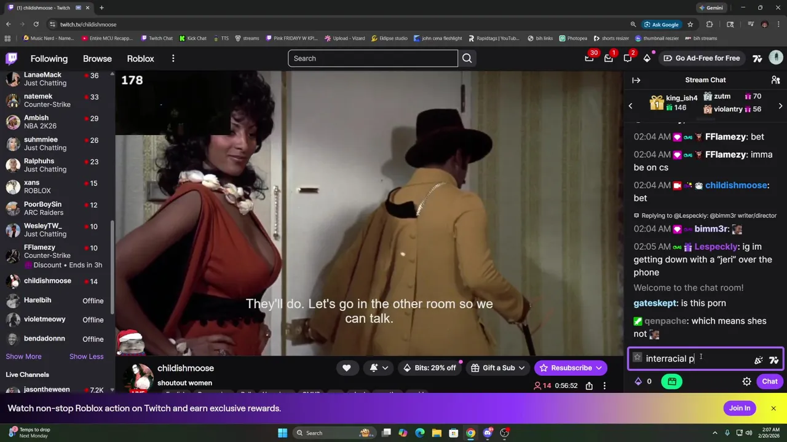The width and height of the screenshot is (787, 442).
Task: Open Kick Chat bookmark
Action: tap(192, 38)
